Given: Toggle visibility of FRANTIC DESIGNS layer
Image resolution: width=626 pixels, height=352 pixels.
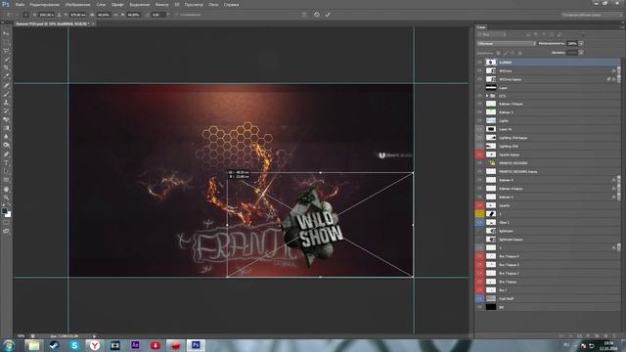Looking at the screenshot, I should 479,163.
